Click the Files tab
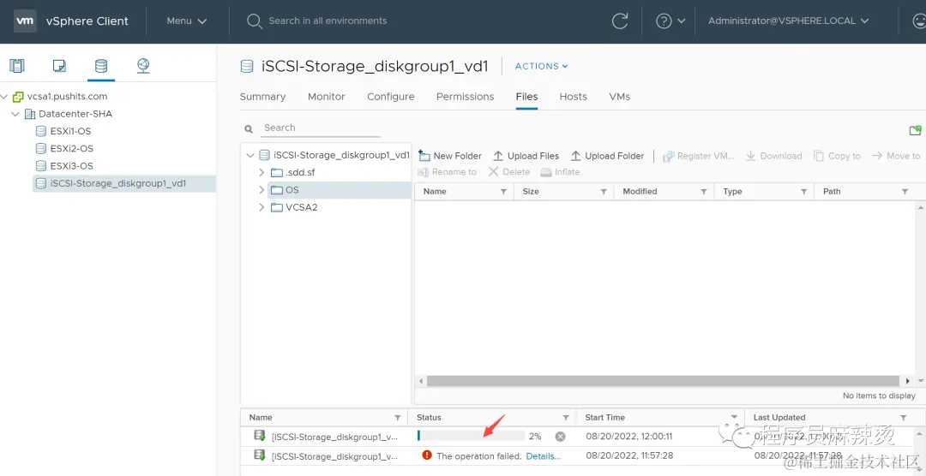This screenshot has height=476, width=926. (526, 97)
